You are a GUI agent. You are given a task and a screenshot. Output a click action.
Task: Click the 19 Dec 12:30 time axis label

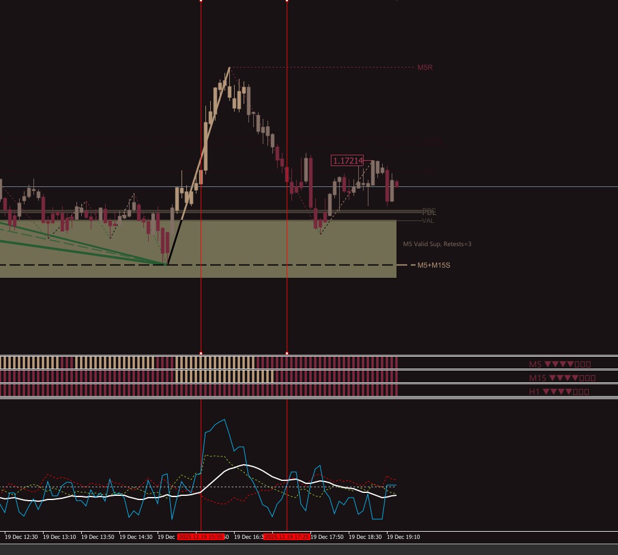[x=21, y=537]
